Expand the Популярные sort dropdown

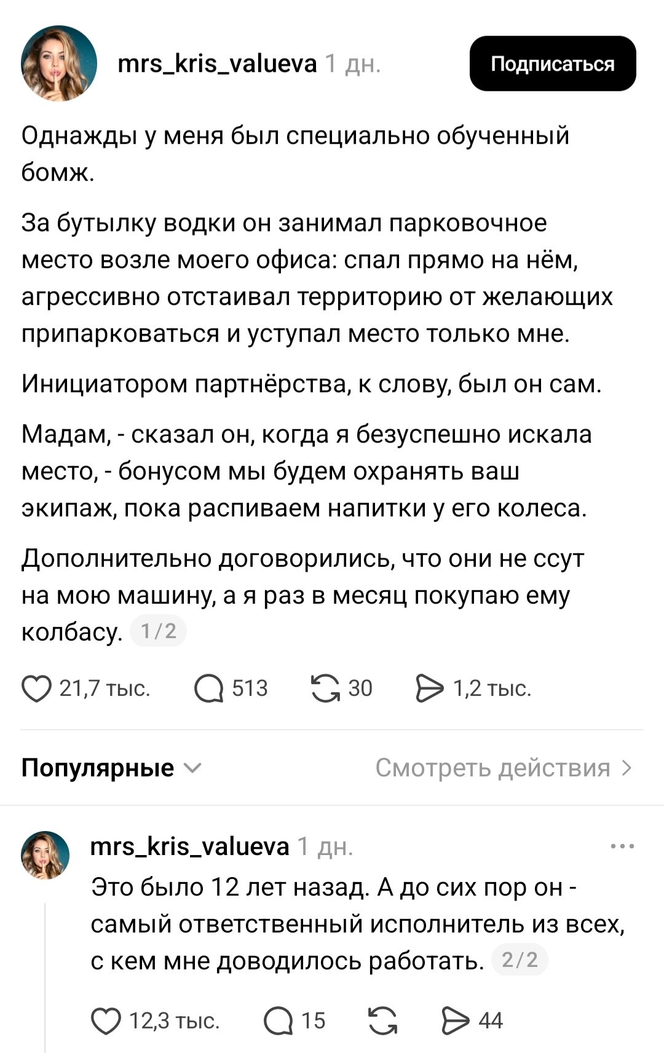(x=111, y=768)
